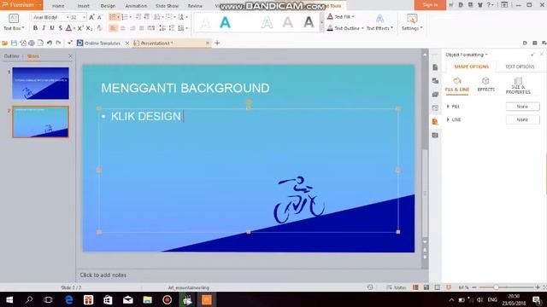Select slide 1 thumbnail
This screenshot has height=307, width=547.
[40, 84]
